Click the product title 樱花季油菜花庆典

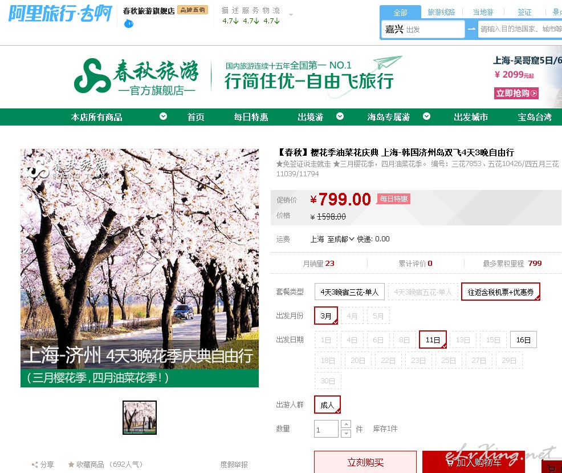point(396,152)
